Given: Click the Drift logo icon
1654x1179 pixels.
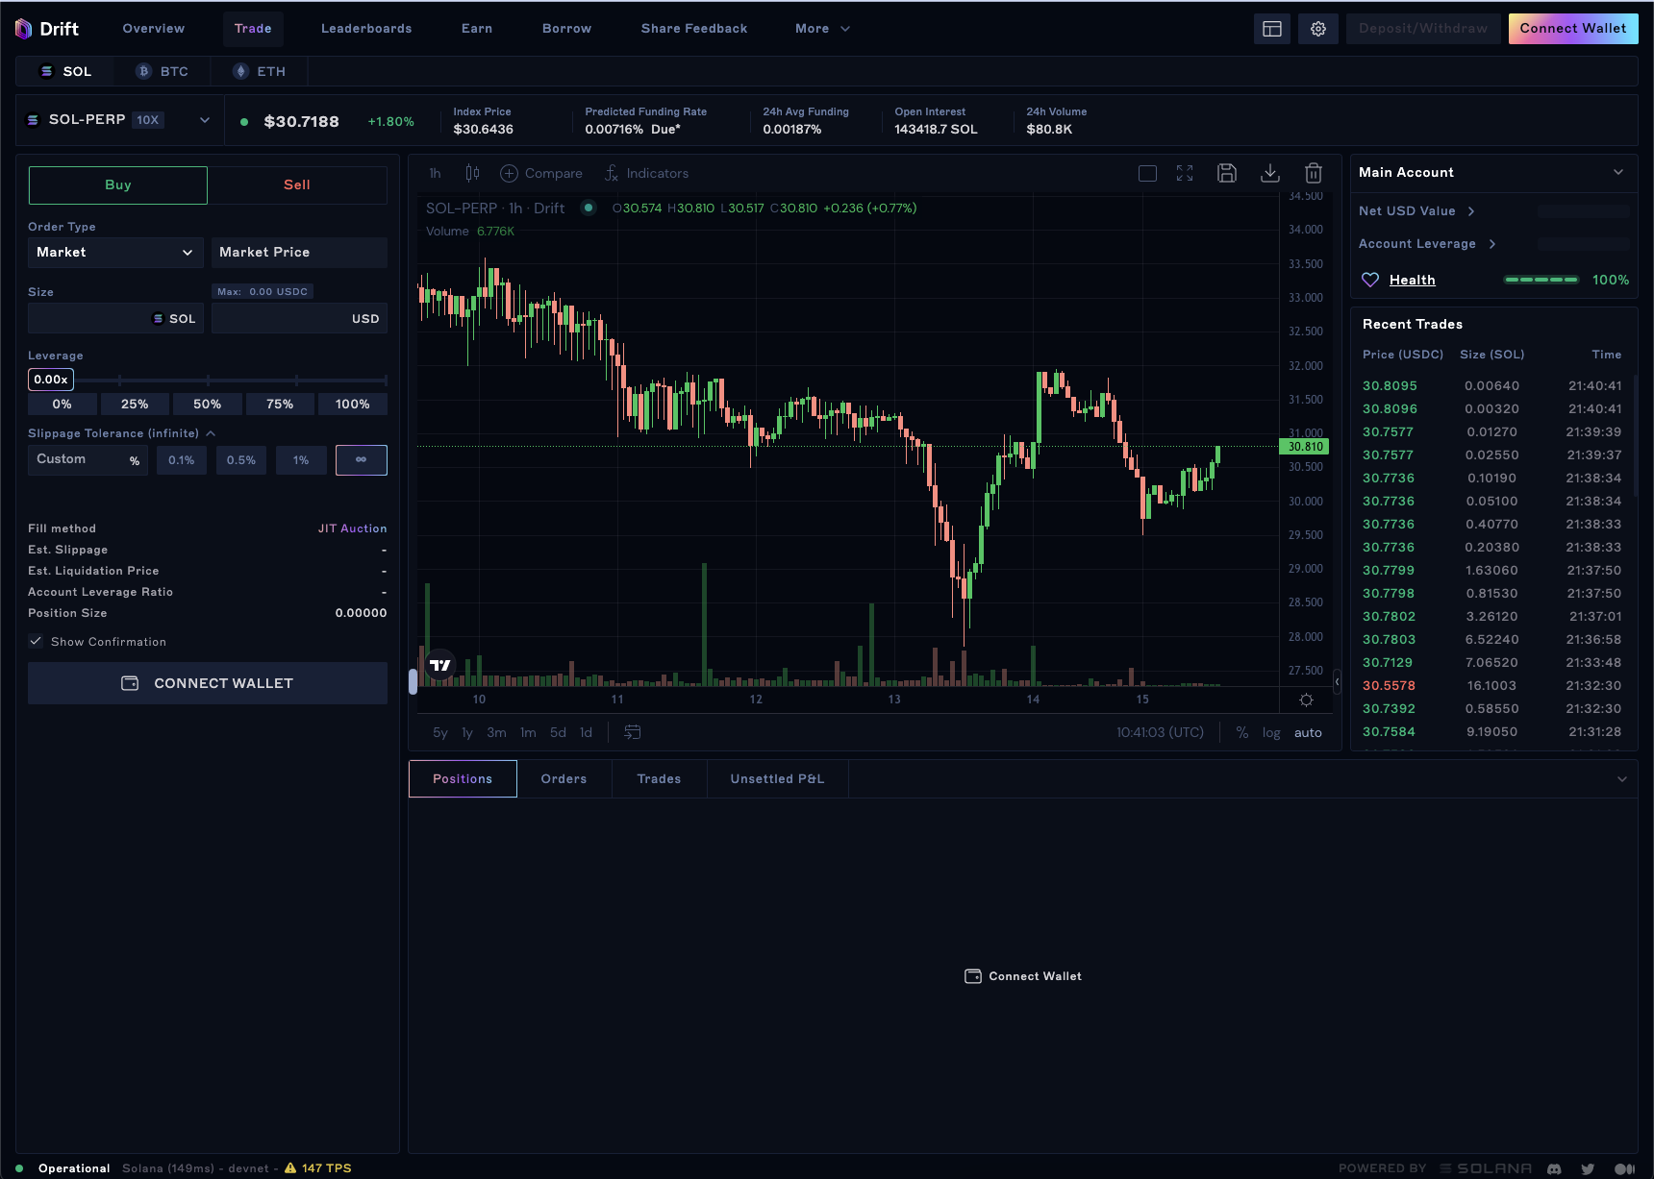Looking at the screenshot, I should (x=24, y=29).
